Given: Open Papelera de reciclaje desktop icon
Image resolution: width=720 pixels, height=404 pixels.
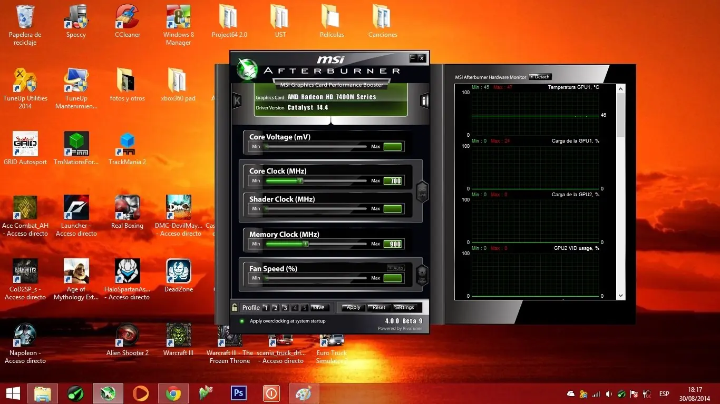Looking at the screenshot, I should click(x=25, y=25).
